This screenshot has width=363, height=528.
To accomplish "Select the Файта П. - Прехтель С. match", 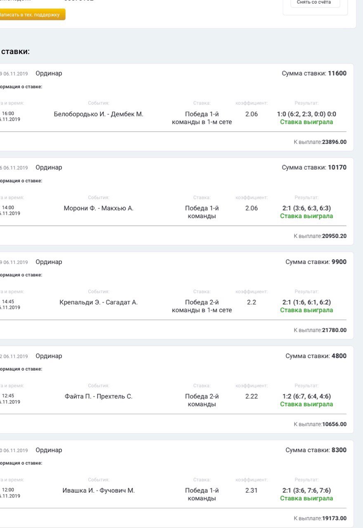I will pyautogui.click(x=99, y=396).
